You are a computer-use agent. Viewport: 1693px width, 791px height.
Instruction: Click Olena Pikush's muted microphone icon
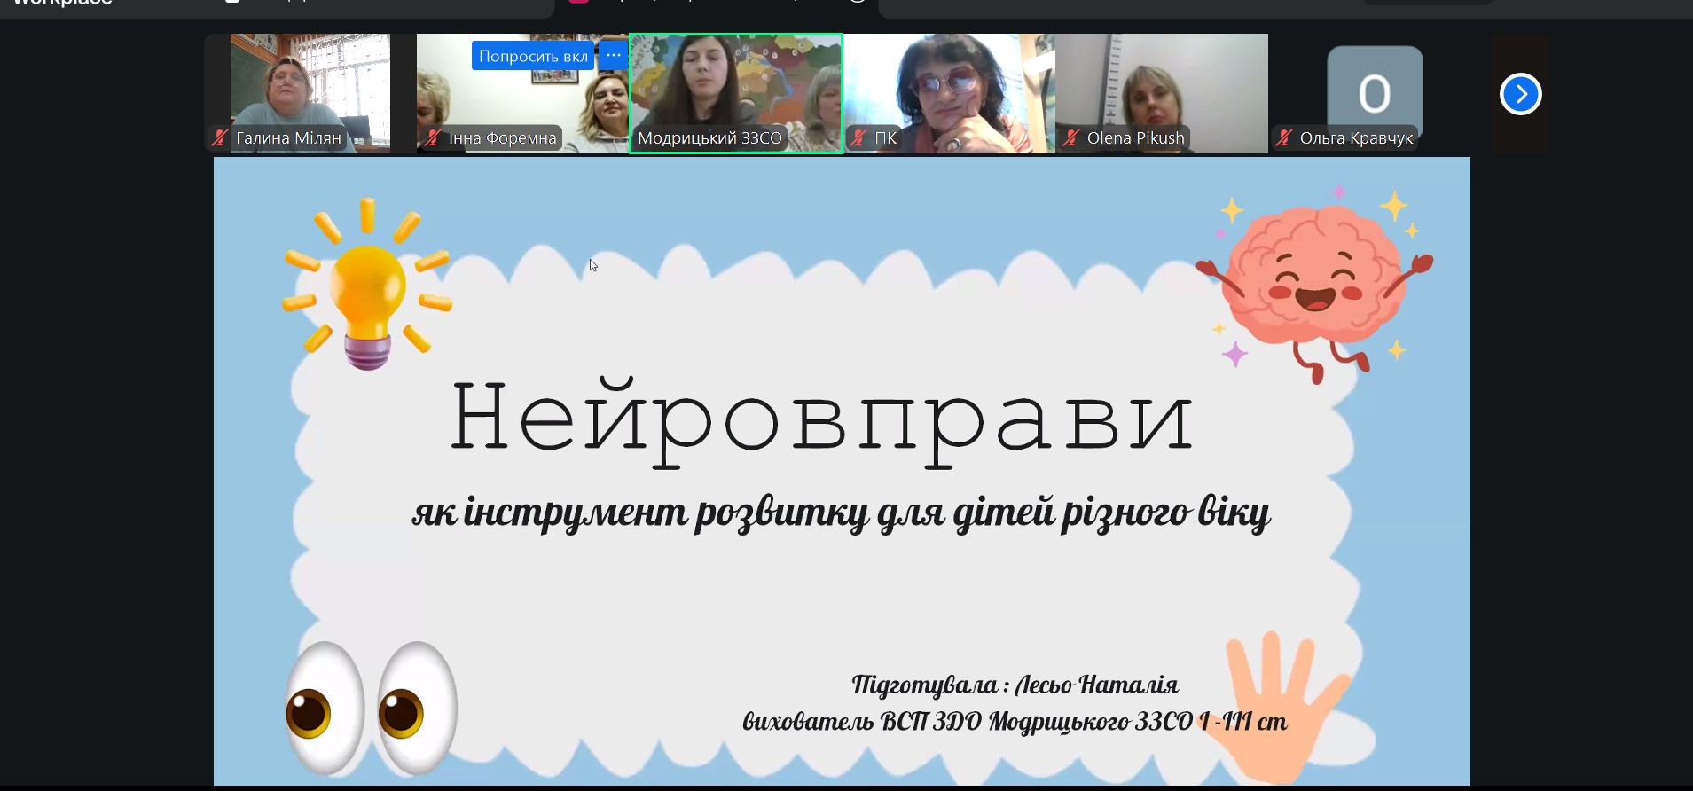pyautogui.click(x=1071, y=138)
